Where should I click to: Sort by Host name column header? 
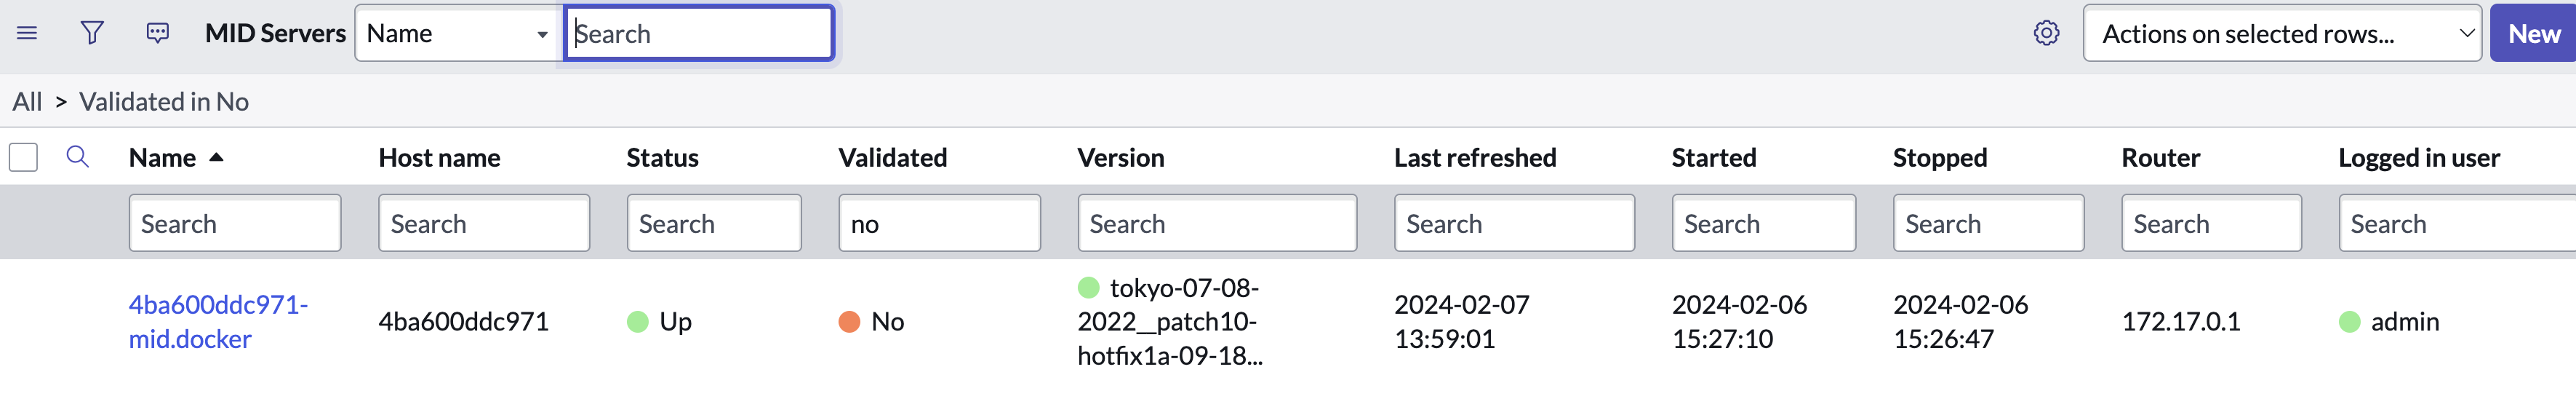(439, 157)
